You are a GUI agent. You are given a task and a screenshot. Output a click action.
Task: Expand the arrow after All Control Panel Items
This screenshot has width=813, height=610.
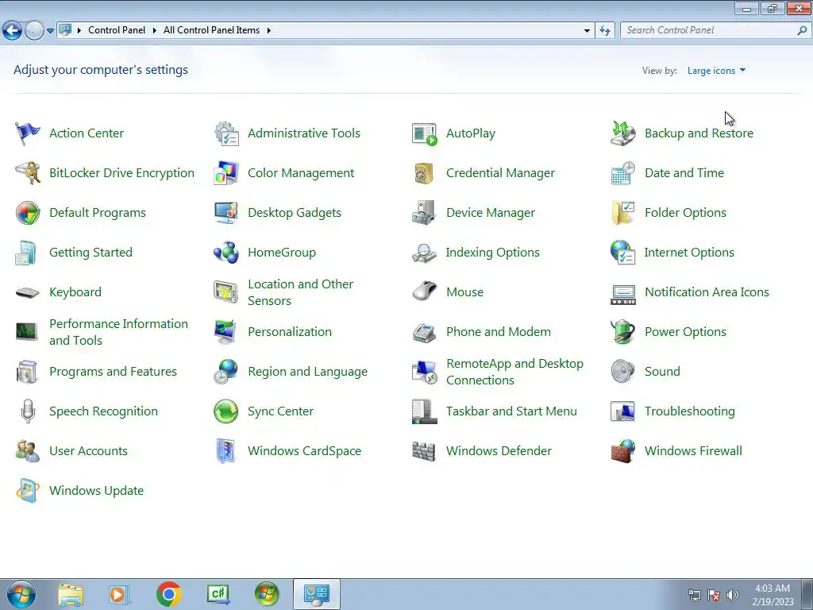(268, 31)
